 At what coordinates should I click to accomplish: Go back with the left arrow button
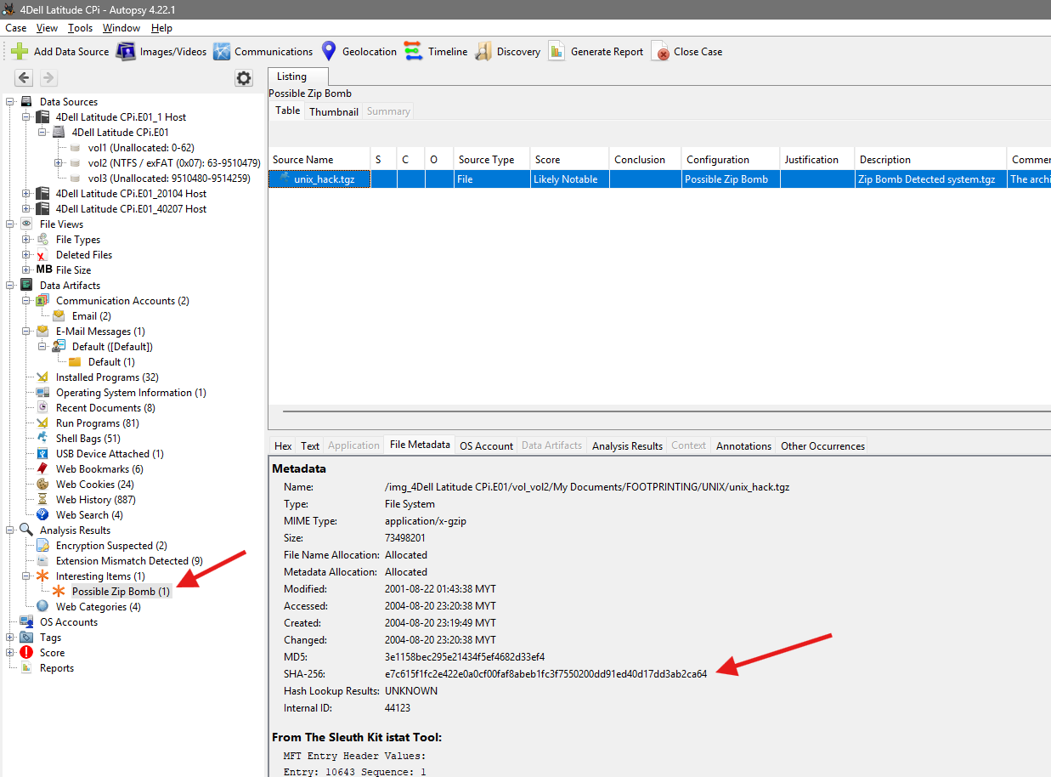click(x=24, y=78)
